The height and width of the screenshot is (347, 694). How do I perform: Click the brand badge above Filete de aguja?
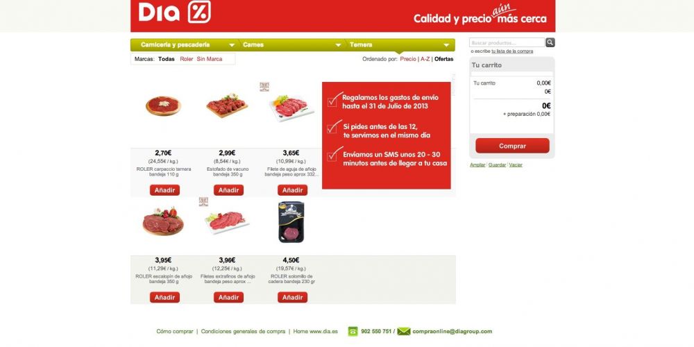click(264, 87)
